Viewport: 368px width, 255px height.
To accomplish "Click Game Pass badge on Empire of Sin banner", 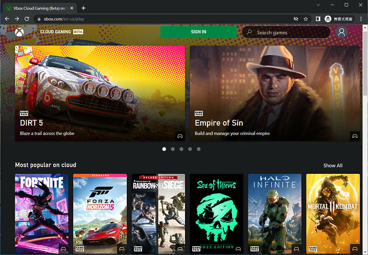I will click(x=199, y=113).
